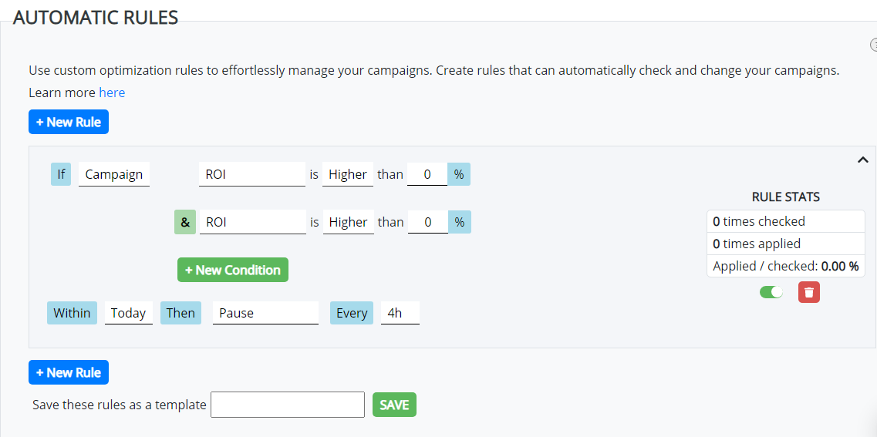Toggle the rule's green enable switch
Image resolution: width=877 pixels, height=437 pixels.
[771, 292]
